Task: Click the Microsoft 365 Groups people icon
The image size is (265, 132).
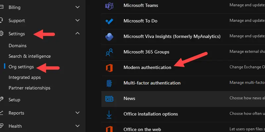Action: pyautogui.click(x=109, y=52)
